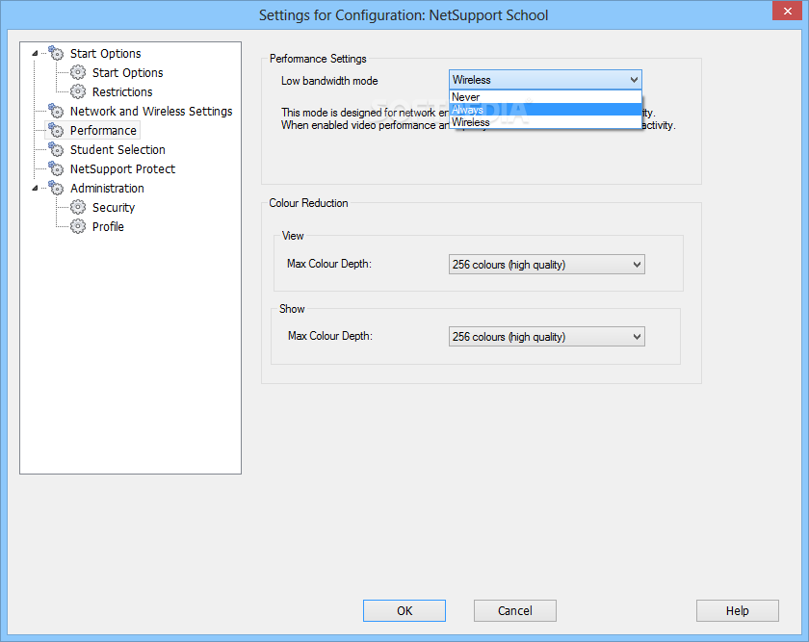Click gear icon beside top-level Start Options
This screenshot has height=642, width=809.
point(56,53)
